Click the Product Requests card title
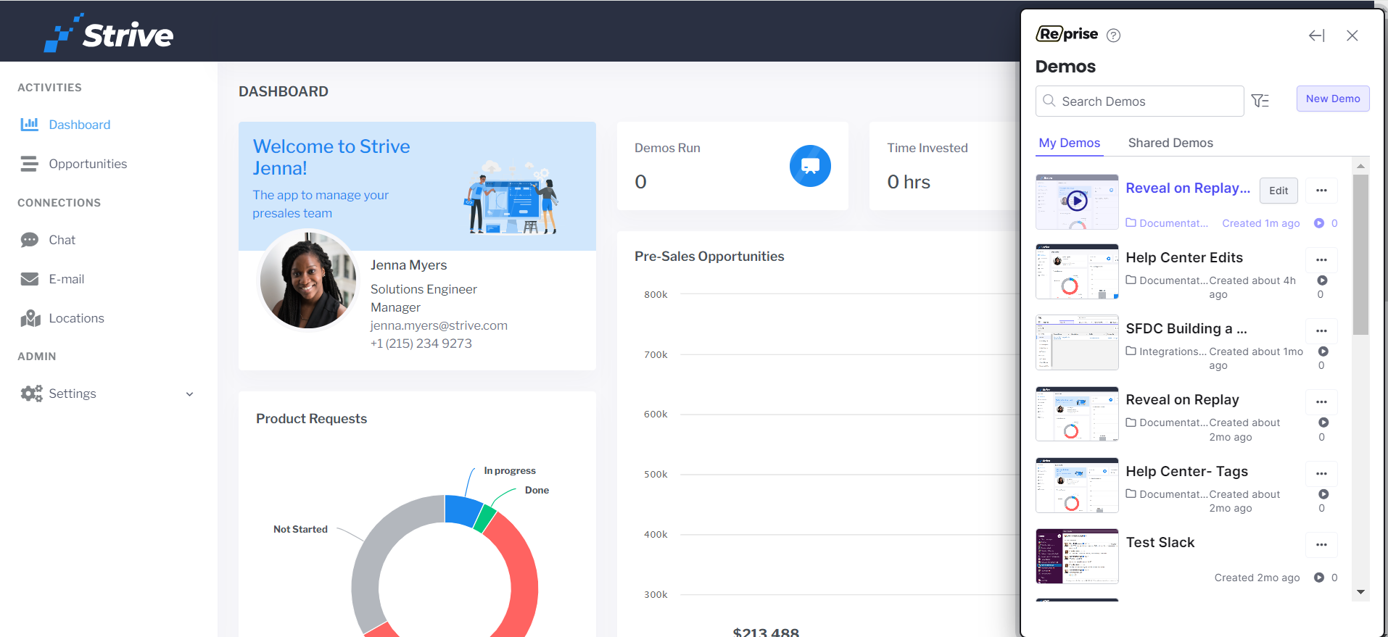The width and height of the screenshot is (1388, 637). [x=311, y=419]
